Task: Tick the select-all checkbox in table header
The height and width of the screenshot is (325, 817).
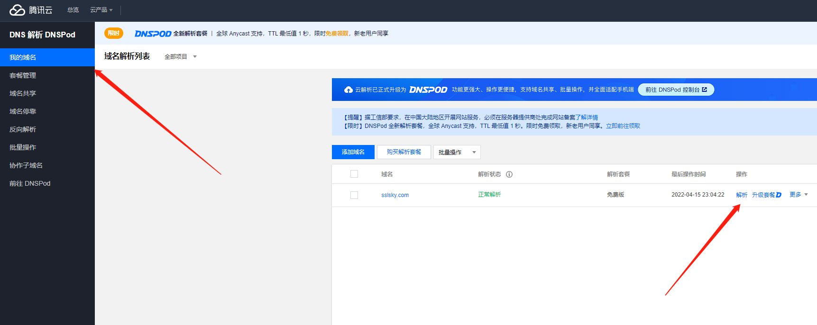Action: (x=354, y=174)
